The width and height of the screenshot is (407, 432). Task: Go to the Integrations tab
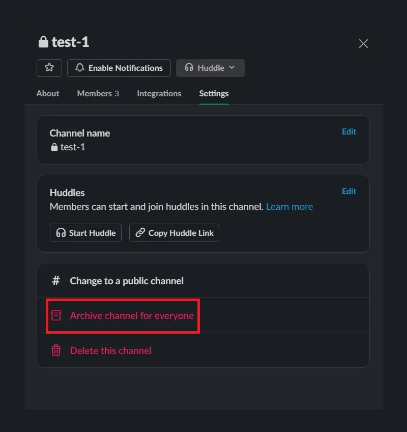pos(159,94)
